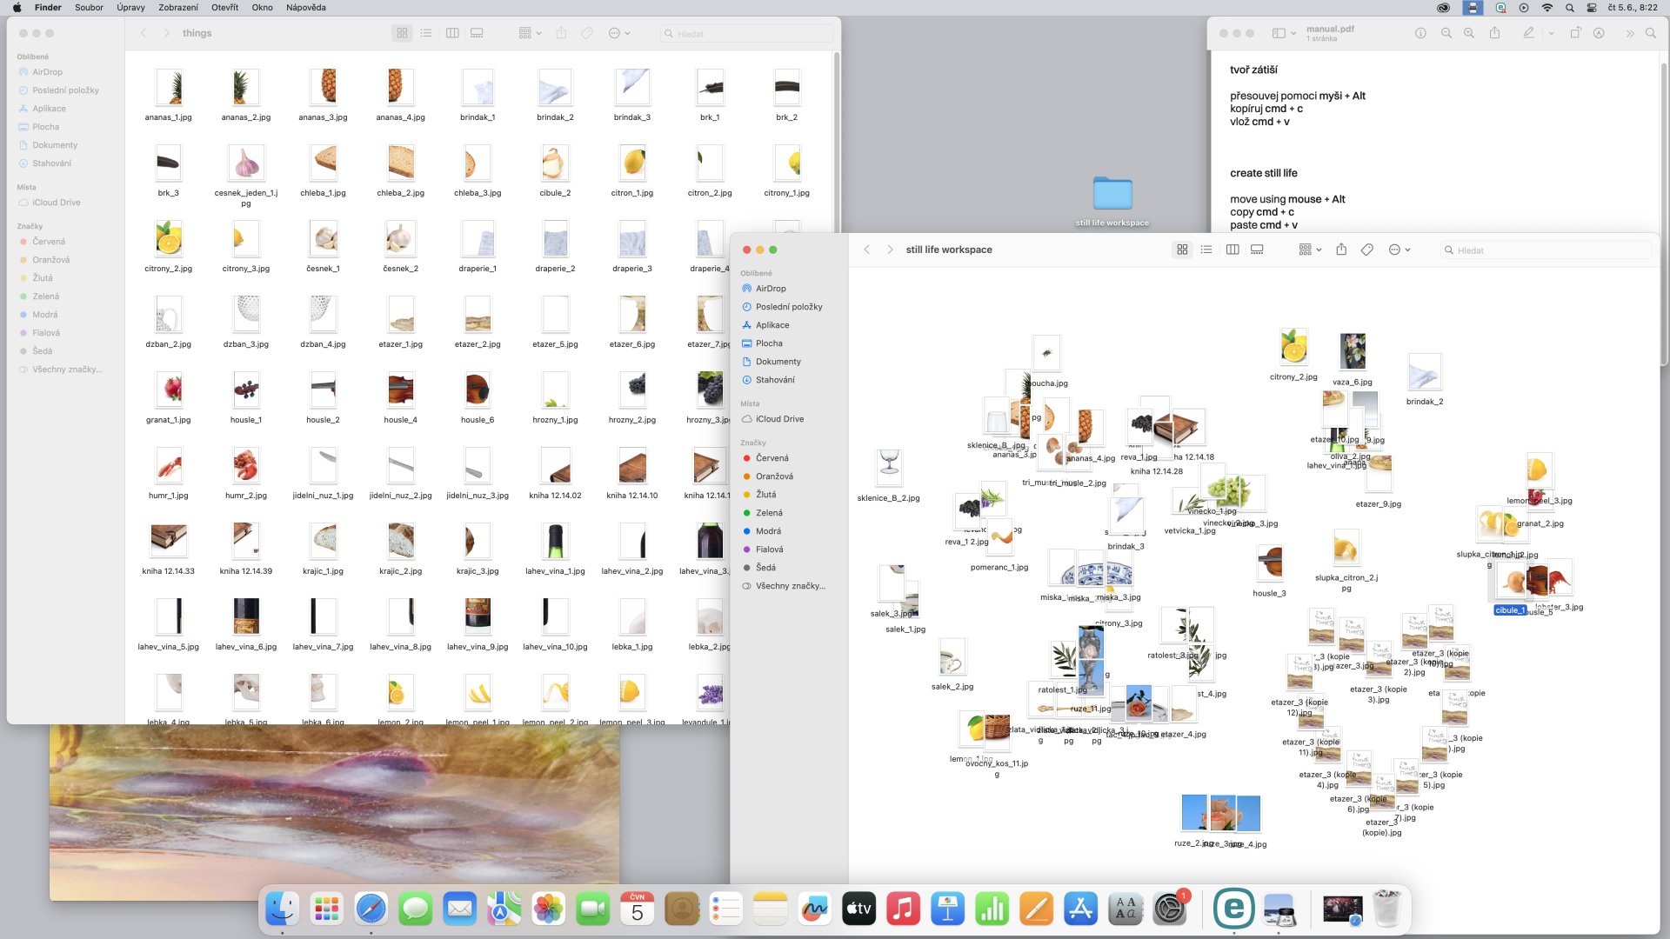Switch still life workspace window to list view
The height and width of the screenshot is (939, 1670).
[x=1206, y=250]
